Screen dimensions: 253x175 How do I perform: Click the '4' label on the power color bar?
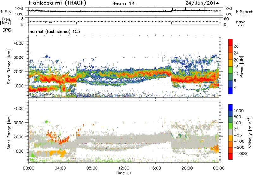click(x=235, y=88)
